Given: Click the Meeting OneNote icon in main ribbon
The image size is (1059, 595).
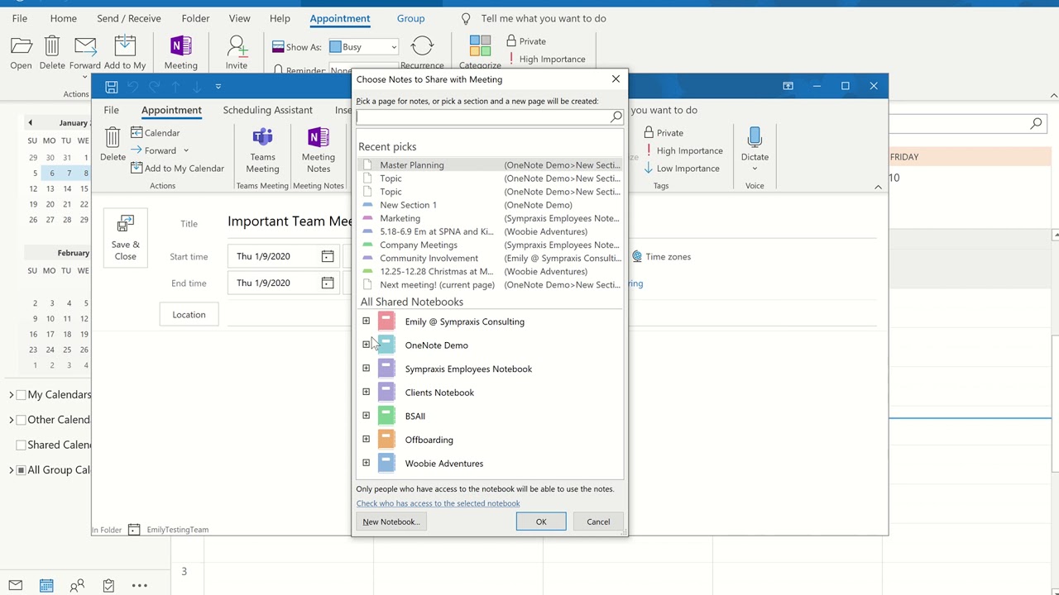Looking at the screenshot, I should tap(180, 46).
